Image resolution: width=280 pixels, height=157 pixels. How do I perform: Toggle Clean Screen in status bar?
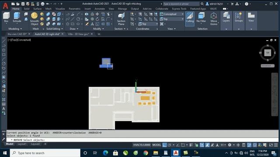271,145
